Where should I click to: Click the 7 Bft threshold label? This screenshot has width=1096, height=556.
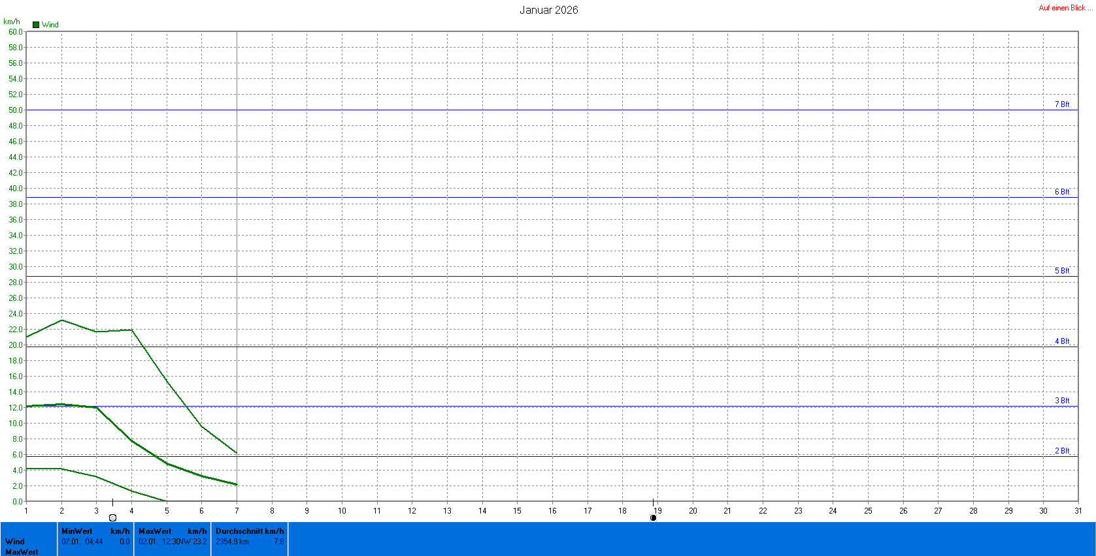click(x=1061, y=104)
